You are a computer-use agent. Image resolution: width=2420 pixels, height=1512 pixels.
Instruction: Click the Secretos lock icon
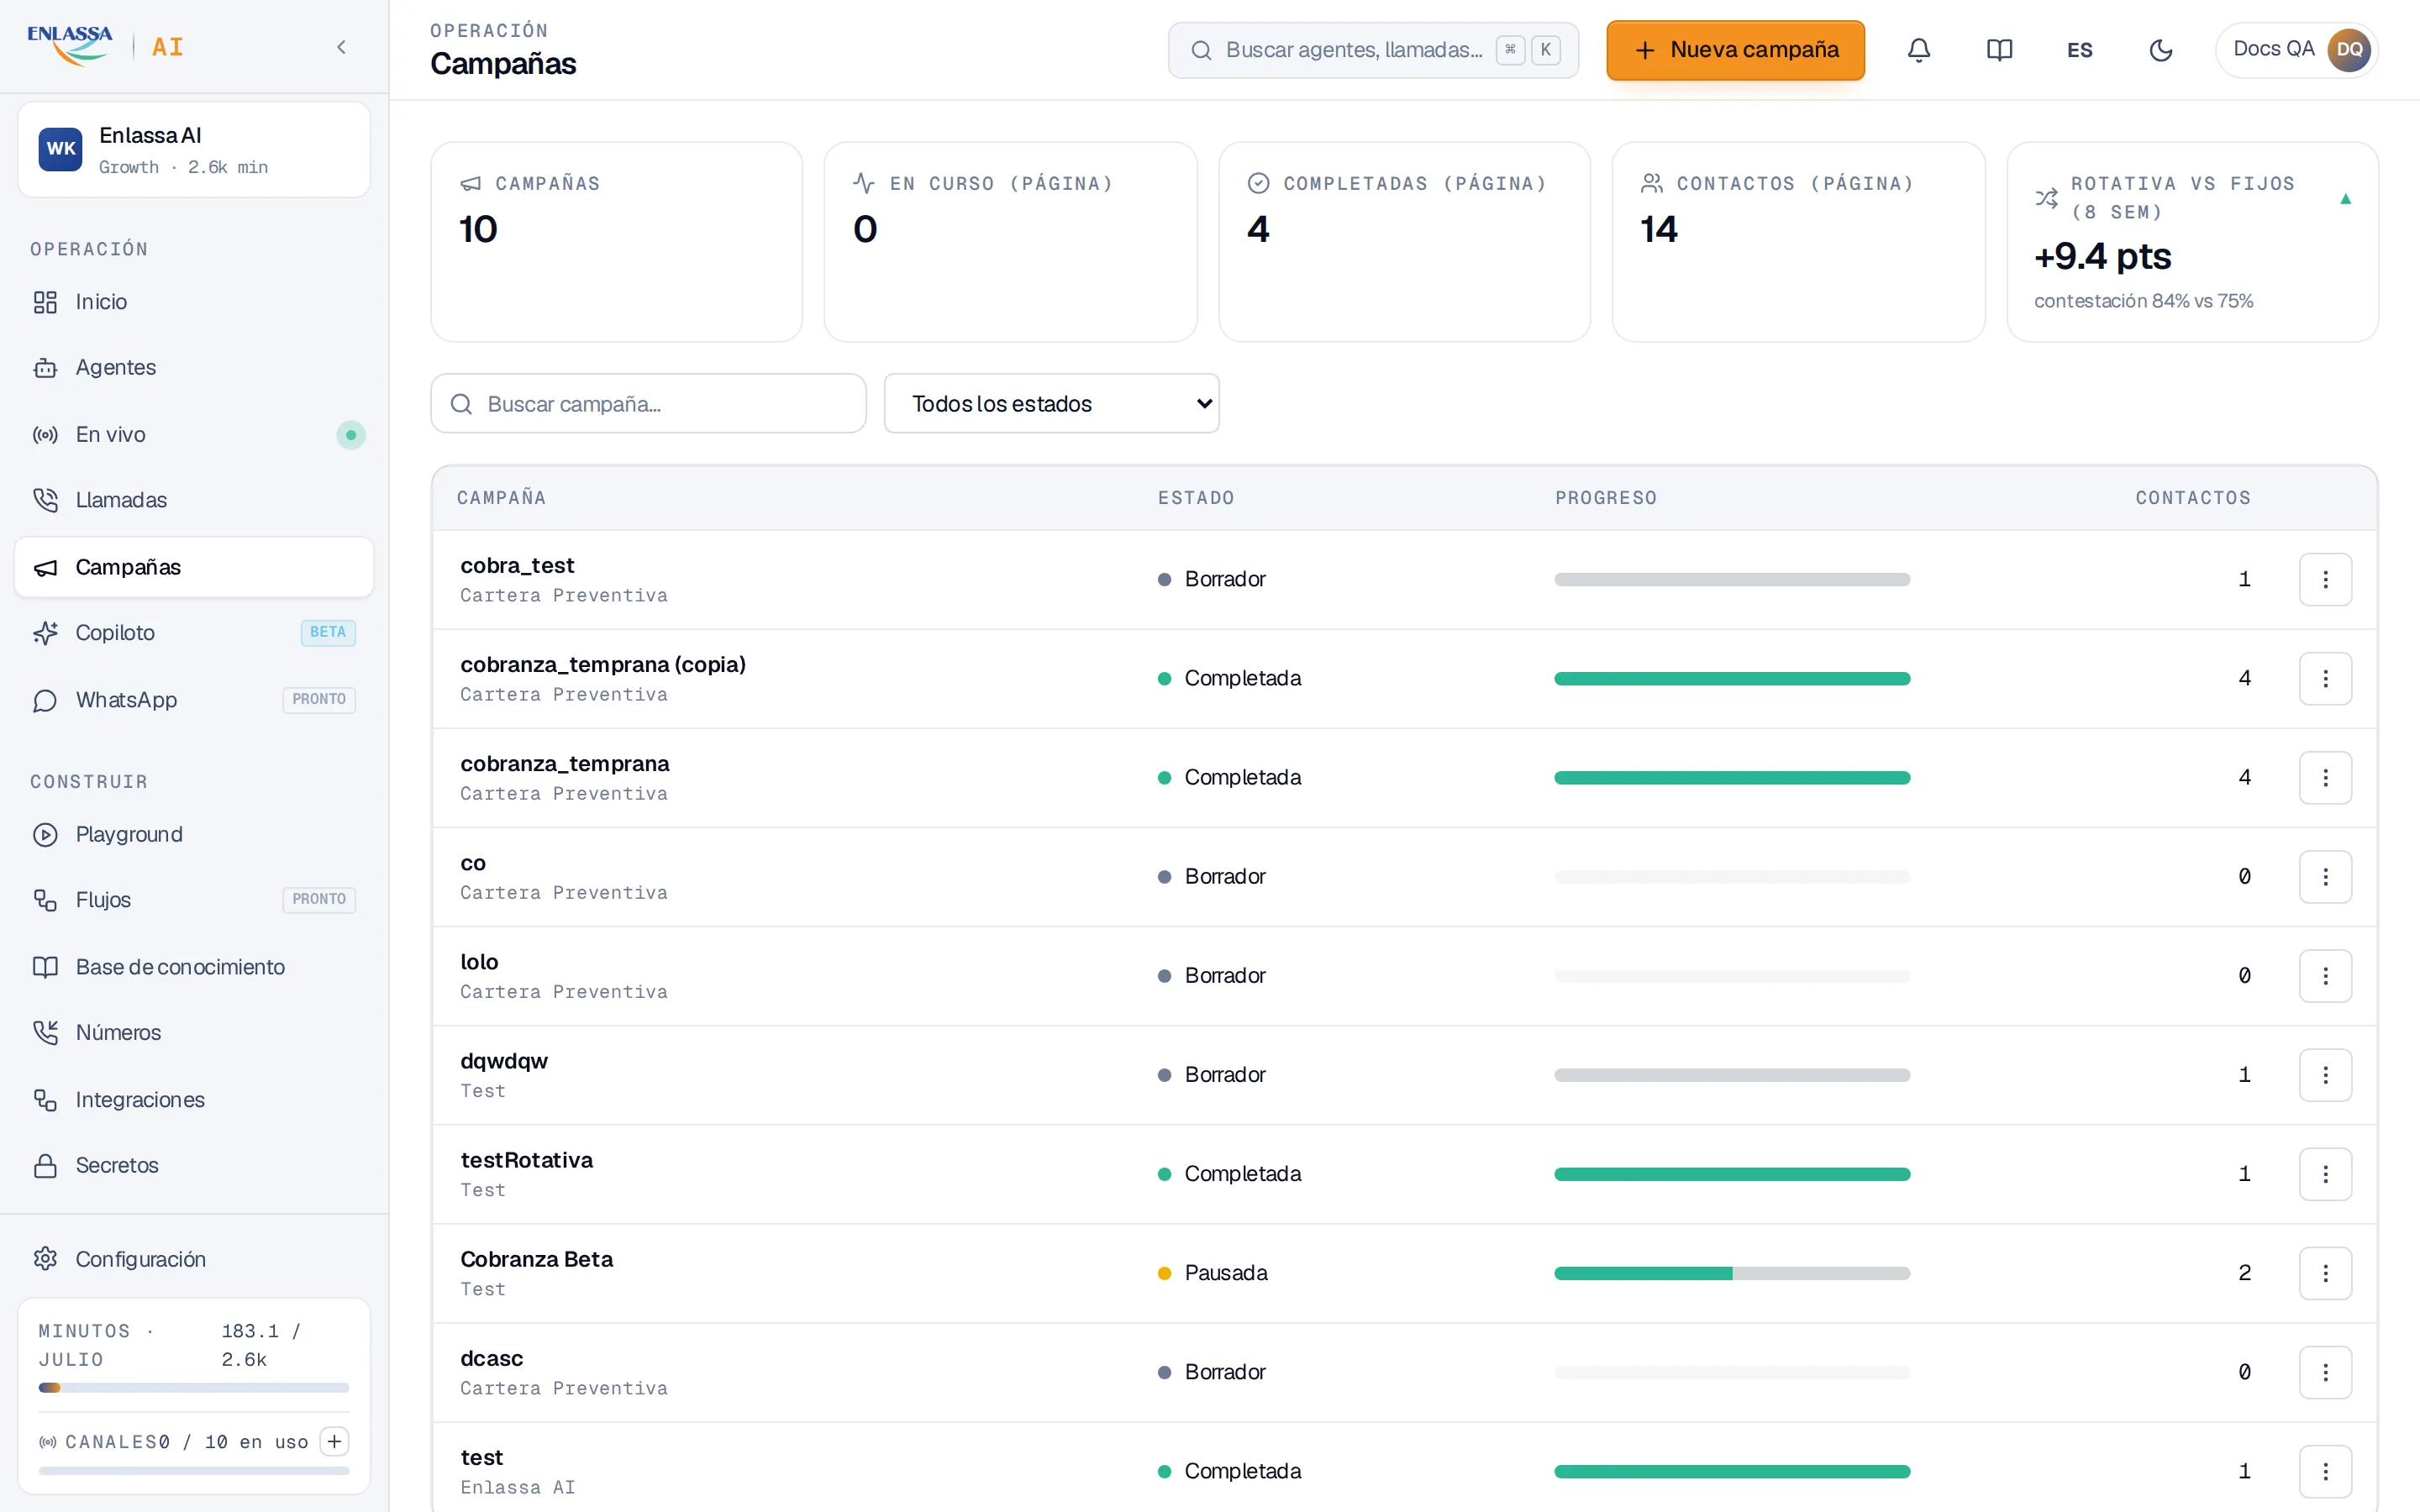pyautogui.click(x=45, y=1166)
